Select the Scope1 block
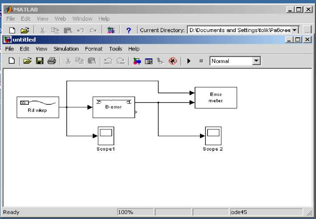 [x=106, y=136]
